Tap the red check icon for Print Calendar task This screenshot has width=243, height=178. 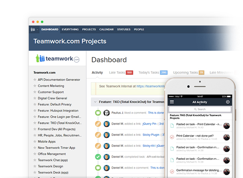click(x=172, y=137)
